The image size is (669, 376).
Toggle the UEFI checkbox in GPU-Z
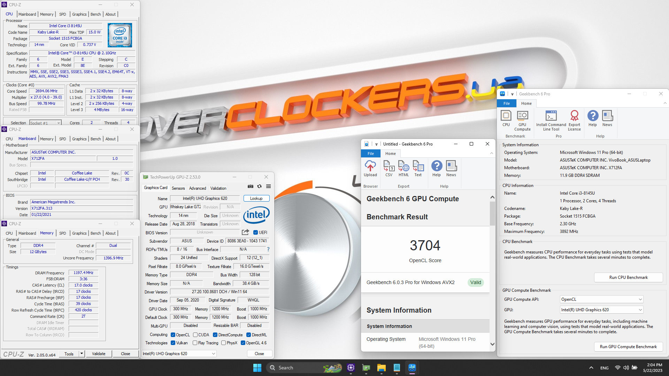[255, 233]
